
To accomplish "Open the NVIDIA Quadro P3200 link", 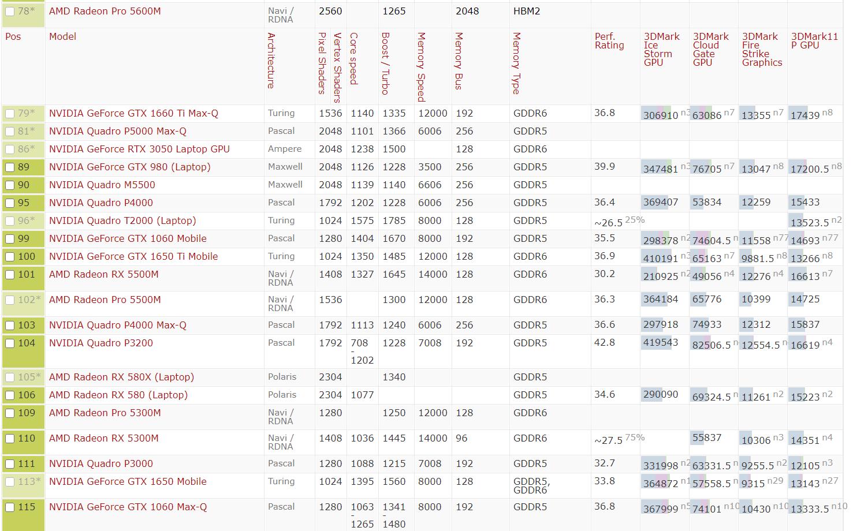I will [x=101, y=343].
